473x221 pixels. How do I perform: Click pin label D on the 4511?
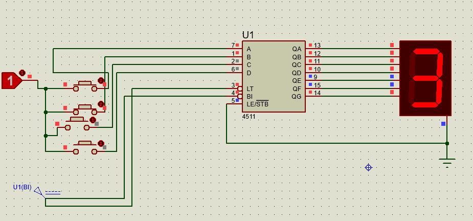(249, 73)
